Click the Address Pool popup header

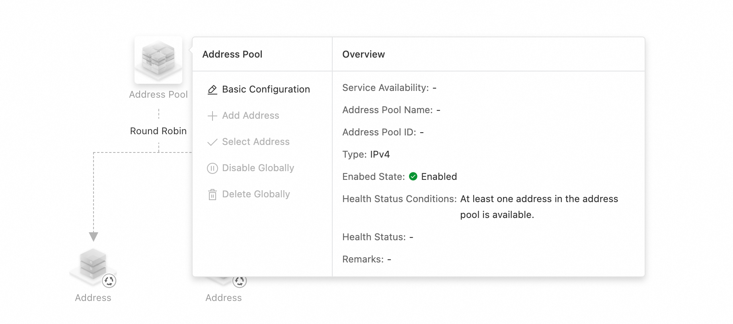(x=232, y=54)
